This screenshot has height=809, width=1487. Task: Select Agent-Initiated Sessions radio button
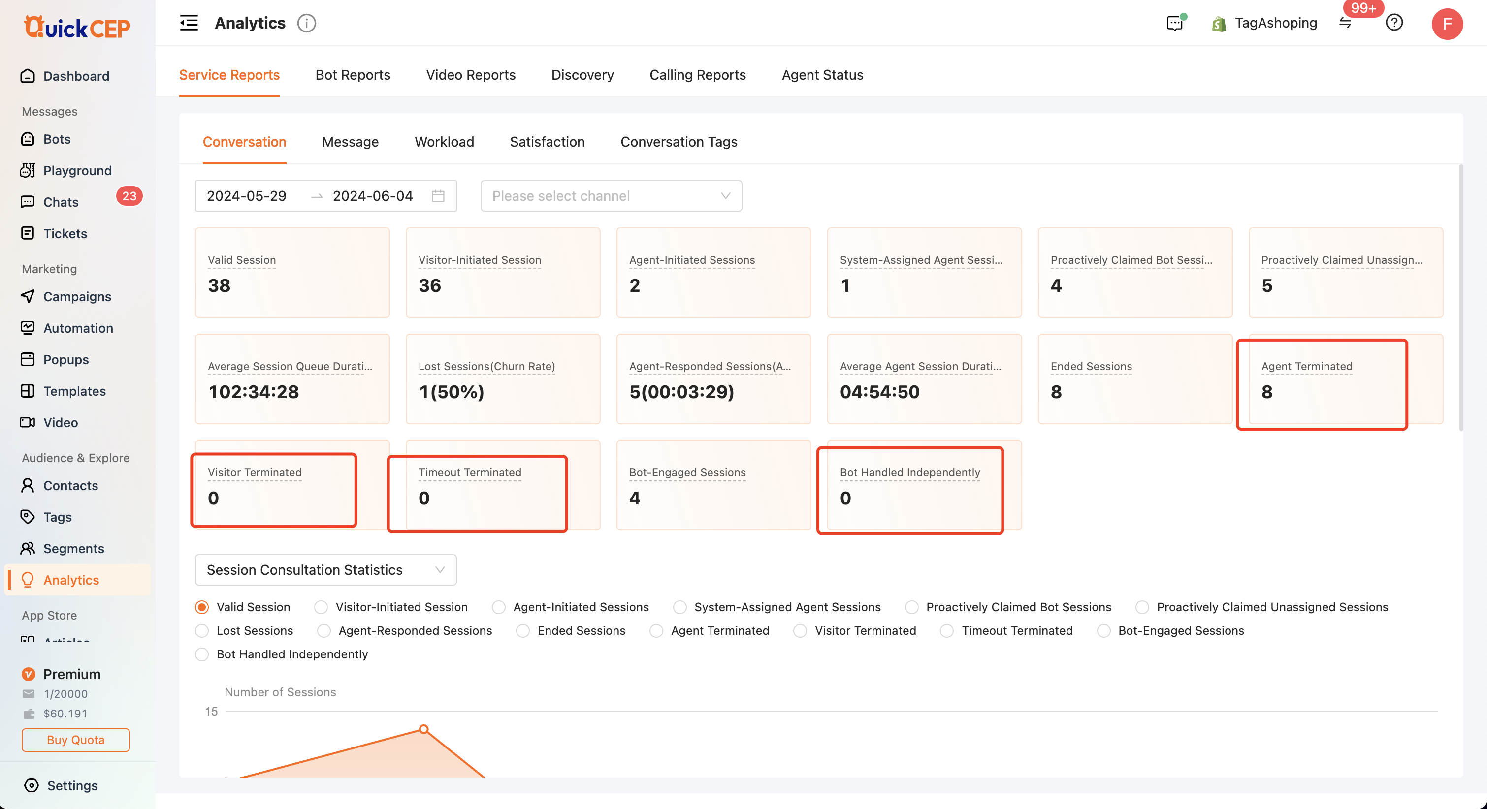point(499,607)
